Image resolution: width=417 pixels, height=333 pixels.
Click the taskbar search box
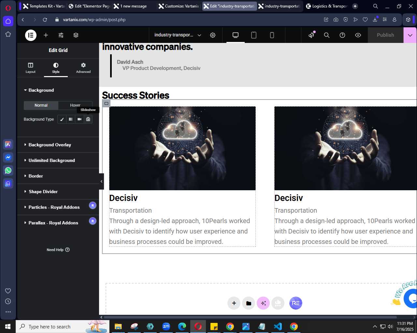point(63,326)
